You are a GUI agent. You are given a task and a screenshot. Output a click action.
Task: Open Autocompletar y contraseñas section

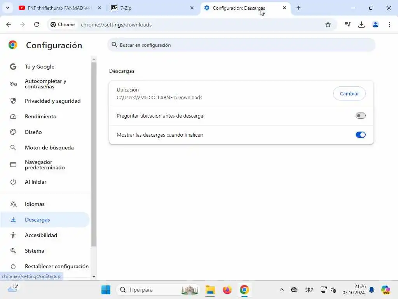pos(45,84)
